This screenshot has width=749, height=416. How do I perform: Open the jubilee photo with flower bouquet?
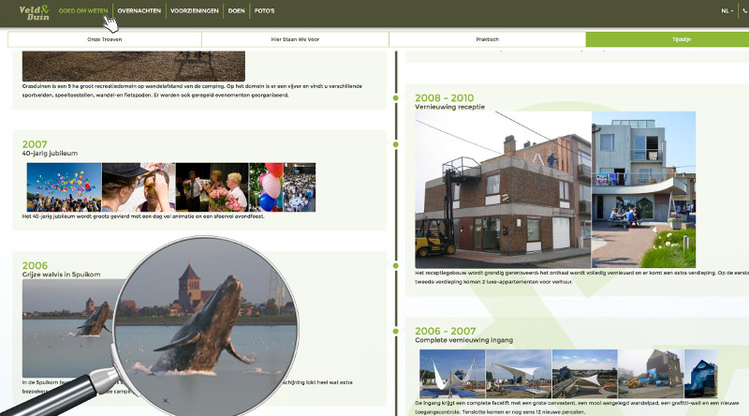coord(213,187)
